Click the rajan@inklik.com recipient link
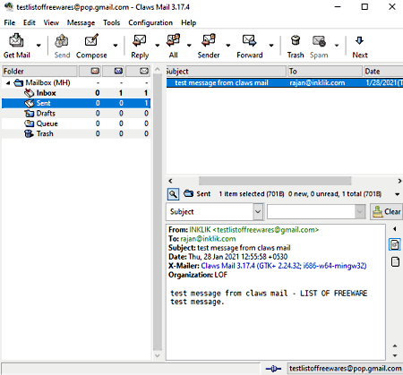The image size is (403, 375). pyautogui.click(x=208, y=239)
